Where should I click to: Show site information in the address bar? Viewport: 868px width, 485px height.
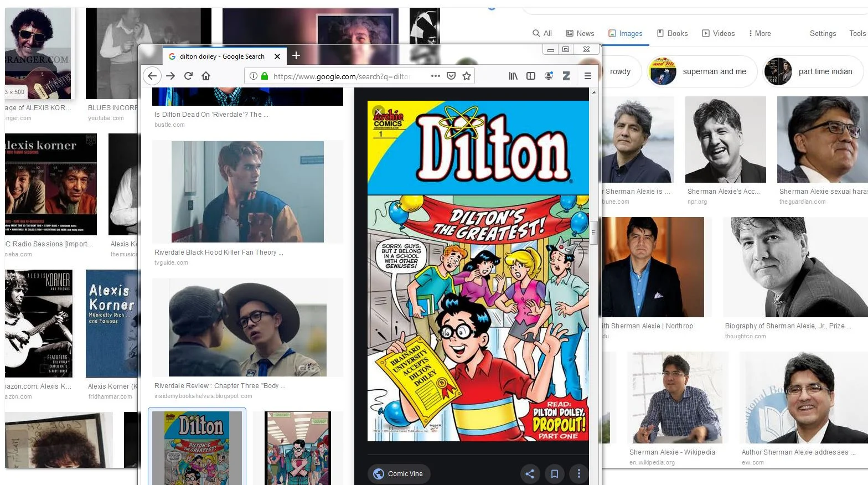point(253,76)
